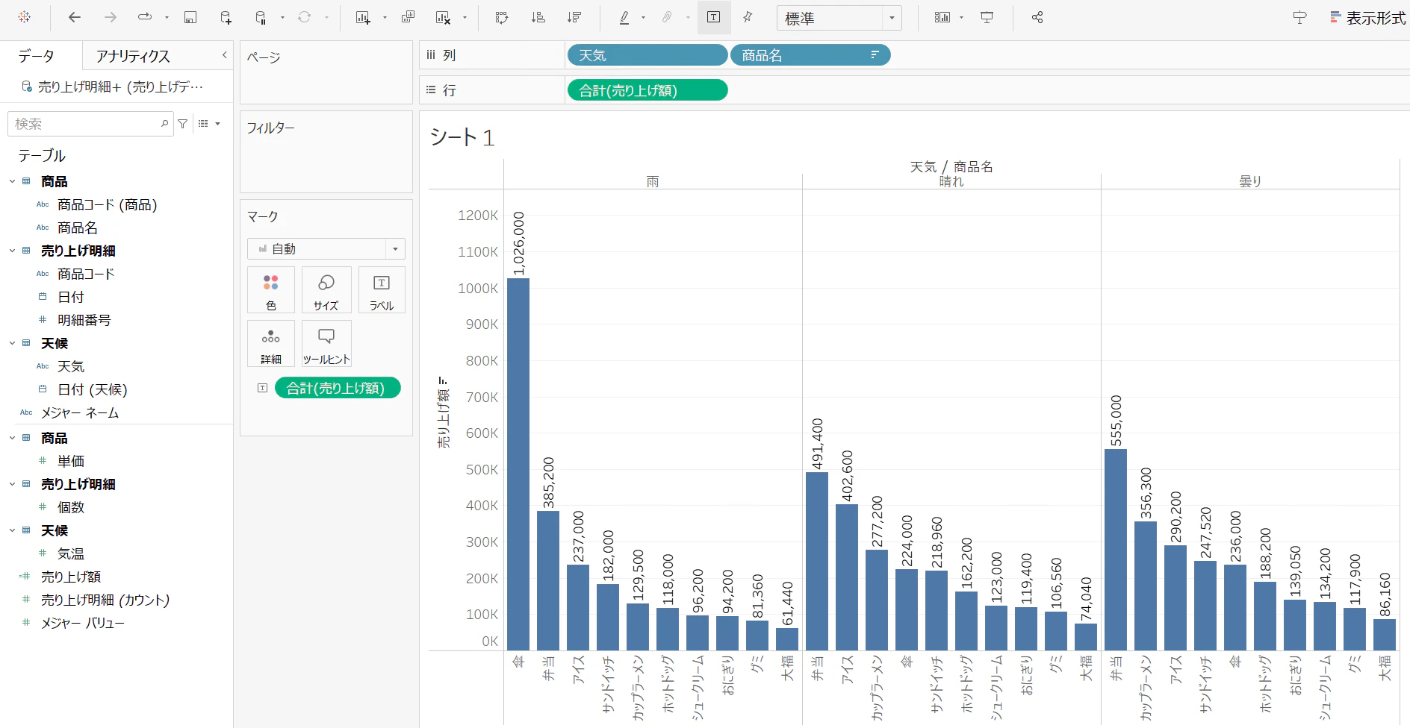Select 合計(売り上げ額) pill on the rows shelf
Screen dimensions: 1410x728
(647, 90)
